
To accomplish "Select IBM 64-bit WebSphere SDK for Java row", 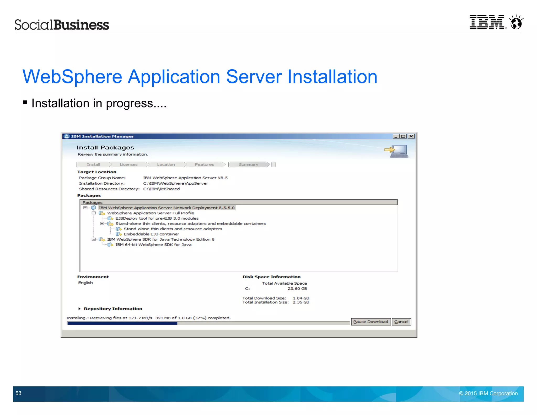I will coord(153,244).
